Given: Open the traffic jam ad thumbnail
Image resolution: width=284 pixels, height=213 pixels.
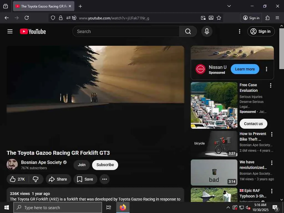Looking at the screenshot, I should pos(214,106).
